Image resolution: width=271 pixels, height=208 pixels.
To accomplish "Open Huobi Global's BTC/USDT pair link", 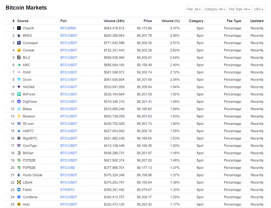I will [69, 175].
